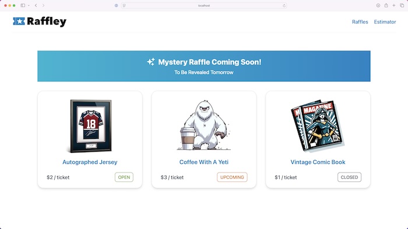Click the CLOSED status badge
This screenshot has height=229, width=408.
(x=349, y=177)
